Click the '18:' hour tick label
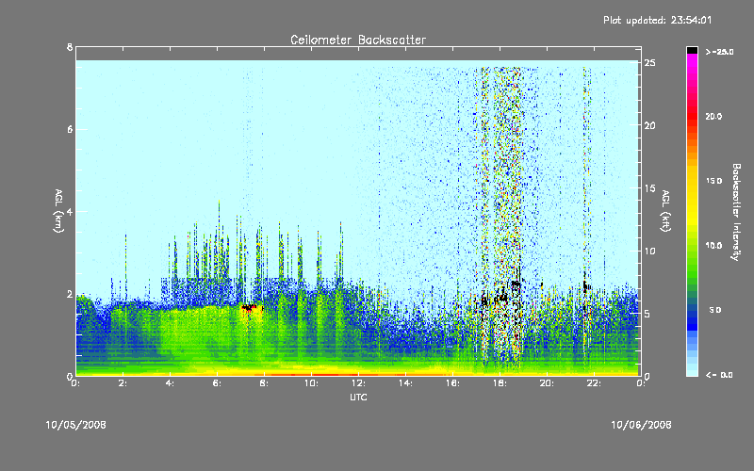 (500, 383)
